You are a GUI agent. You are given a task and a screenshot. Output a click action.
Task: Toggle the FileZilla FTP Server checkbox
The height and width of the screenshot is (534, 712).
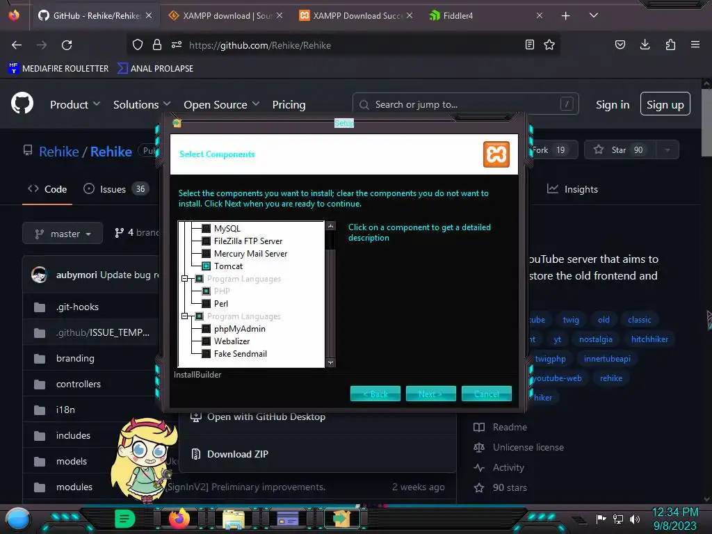point(206,241)
